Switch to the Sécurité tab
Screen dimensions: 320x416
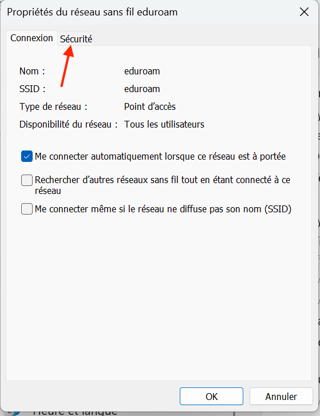[76, 39]
